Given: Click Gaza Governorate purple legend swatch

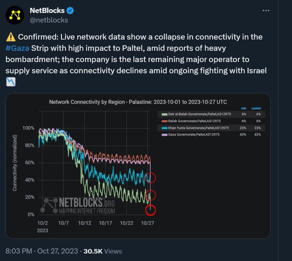Looking at the screenshot, I should click(165, 135).
